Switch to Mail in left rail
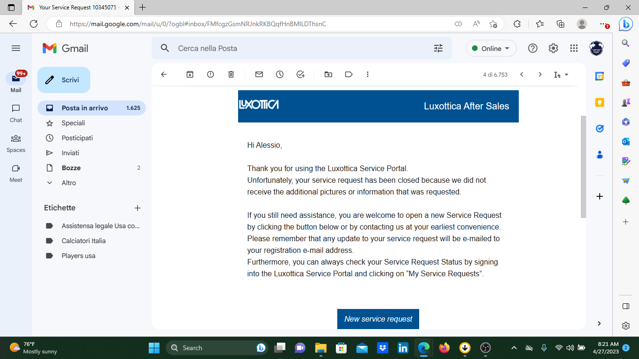Image resolution: width=639 pixels, height=359 pixels. [16, 82]
